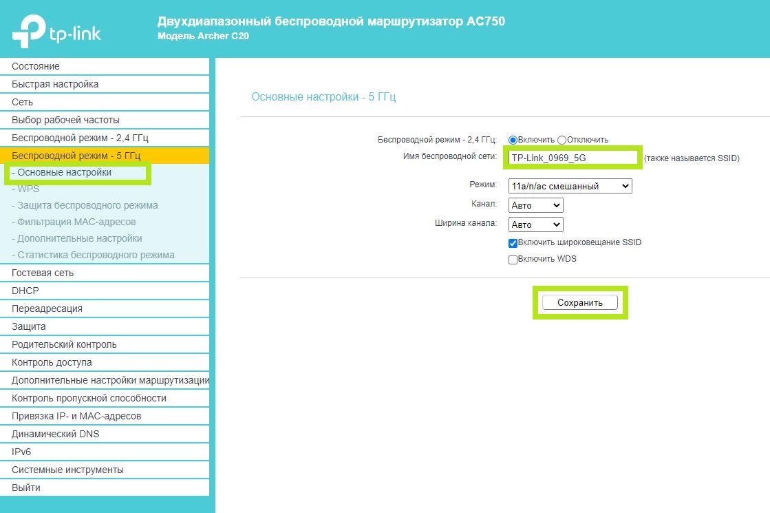Click the TP-Link logo icon

[28, 32]
